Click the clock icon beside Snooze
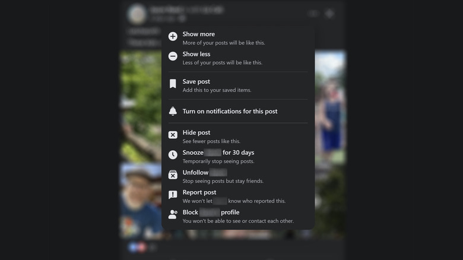Image resolution: width=463 pixels, height=260 pixels. coord(173,154)
